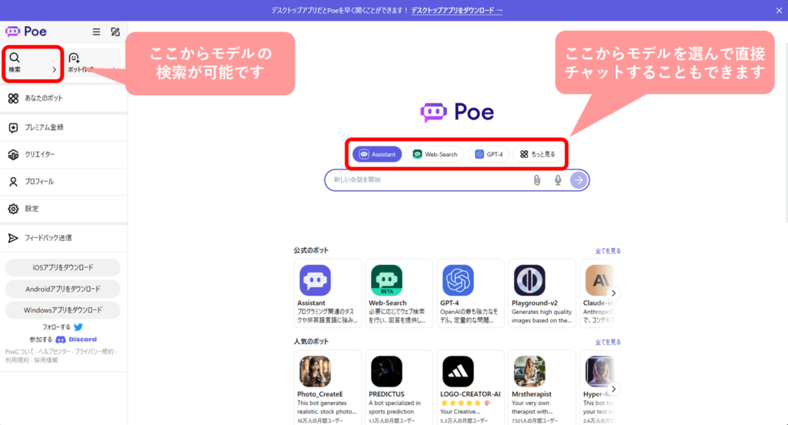The width and height of the screenshot is (788, 425).
Task: Expand もっと見る to show more models
Action: coord(537,154)
